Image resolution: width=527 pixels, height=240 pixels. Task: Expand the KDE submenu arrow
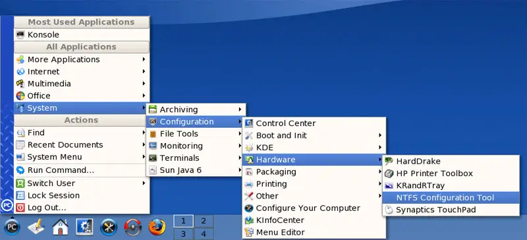click(x=380, y=148)
